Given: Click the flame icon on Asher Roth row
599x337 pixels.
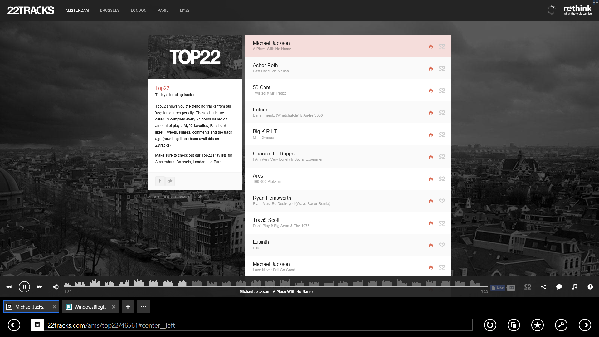Looking at the screenshot, I should (431, 68).
